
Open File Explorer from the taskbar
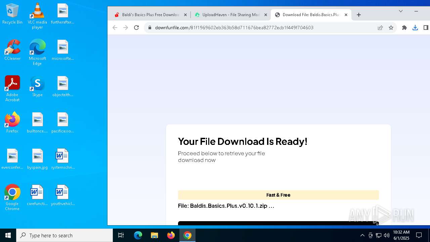[155, 235]
